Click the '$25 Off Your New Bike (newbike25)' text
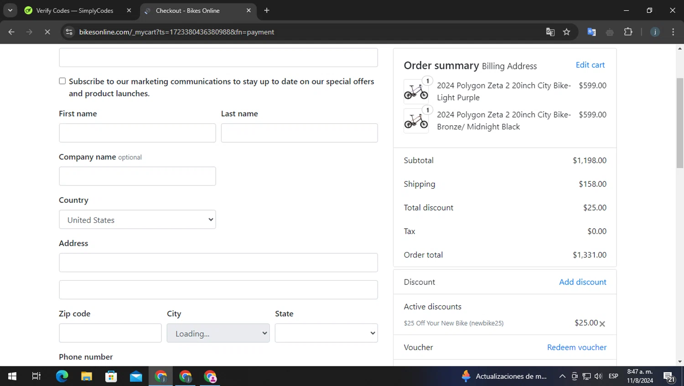The height and width of the screenshot is (386, 684). point(454,323)
